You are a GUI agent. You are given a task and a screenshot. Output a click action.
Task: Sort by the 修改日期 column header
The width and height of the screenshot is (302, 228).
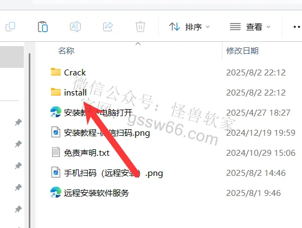(242, 51)
